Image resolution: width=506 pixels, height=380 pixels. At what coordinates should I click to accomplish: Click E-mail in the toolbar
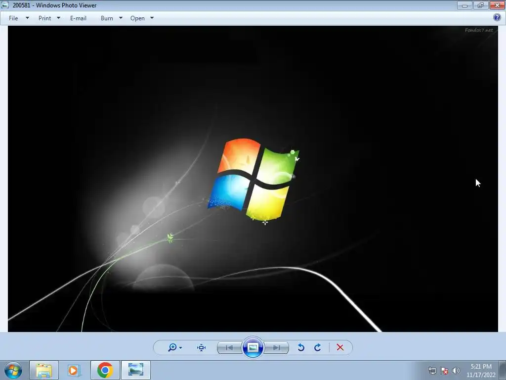pyautogui.click(x=78, y=18)
